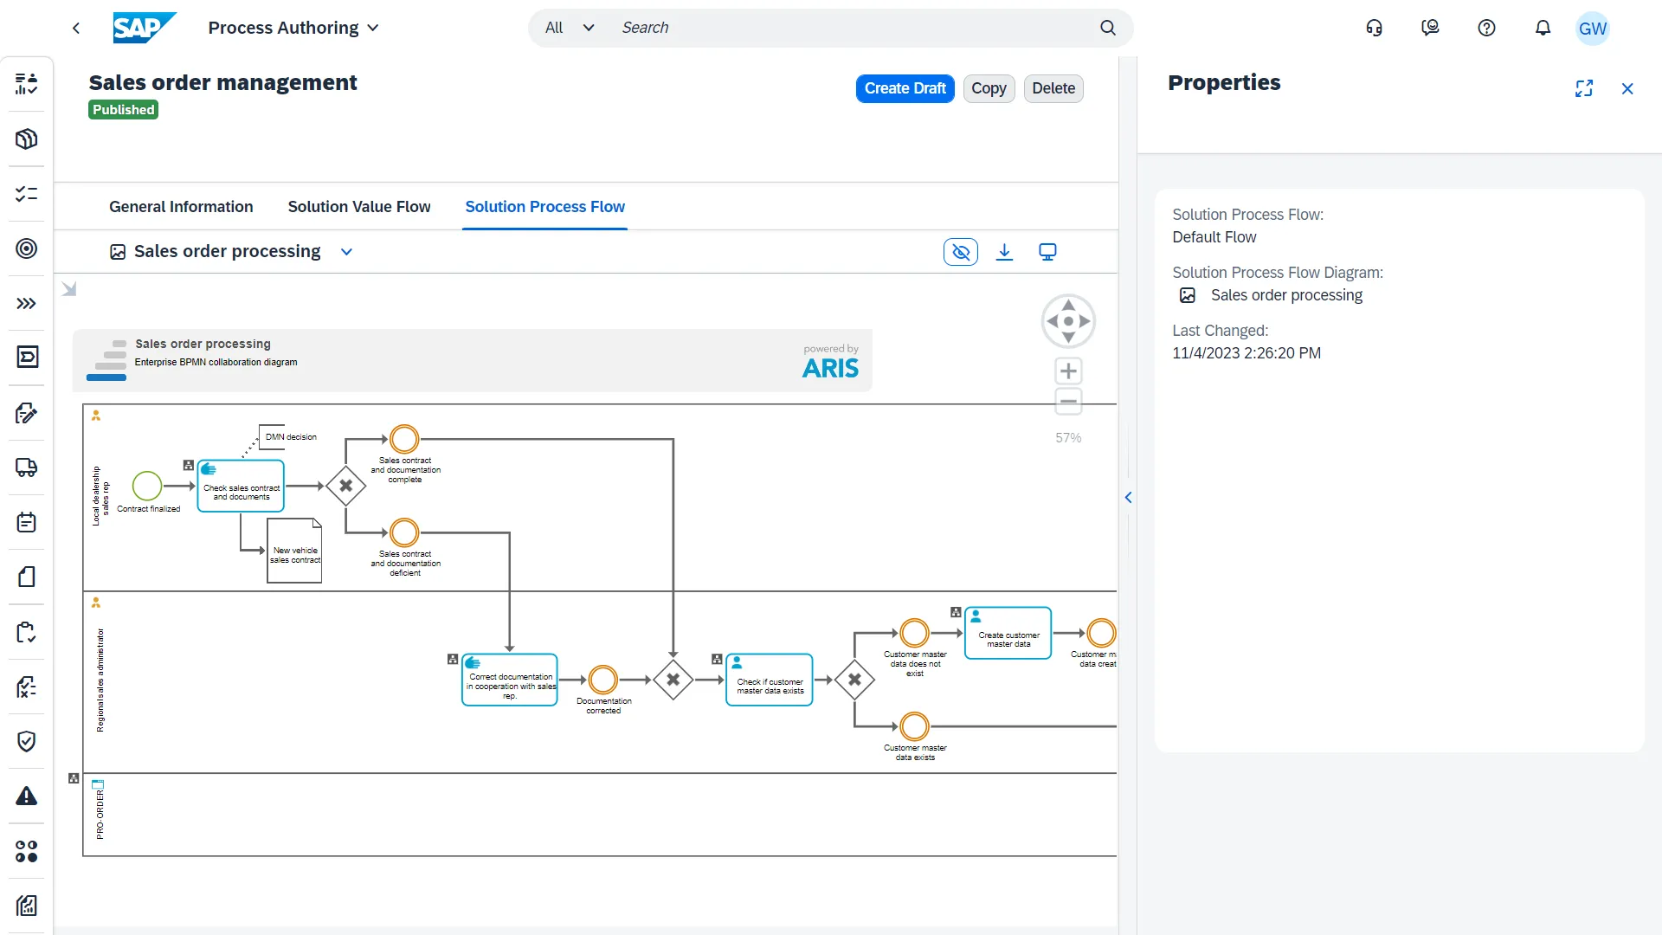Open the Process Authoring product switcher dropdown
The height and width of the screenshot is (935, 1662).
pos(293,28)
